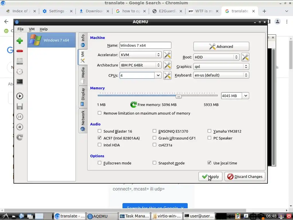Click the AQEMU window title bar icon

click(x=17, y=22)
